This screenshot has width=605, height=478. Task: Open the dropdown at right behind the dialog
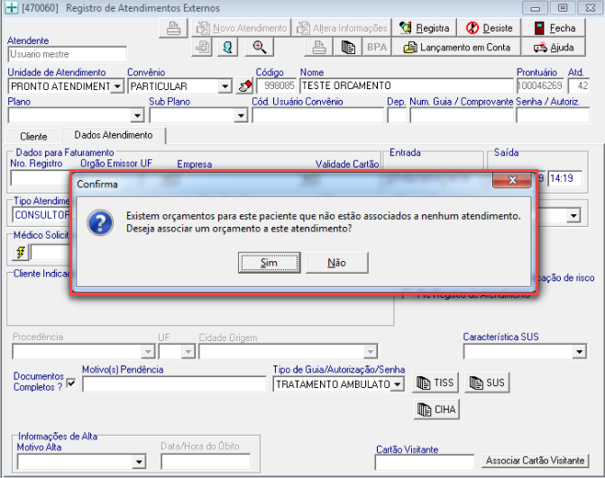click(573, 215)
